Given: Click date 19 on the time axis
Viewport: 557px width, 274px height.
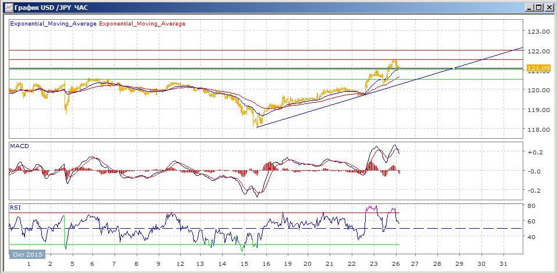Looking at the screenshot, I should click(x=287, y=264).
